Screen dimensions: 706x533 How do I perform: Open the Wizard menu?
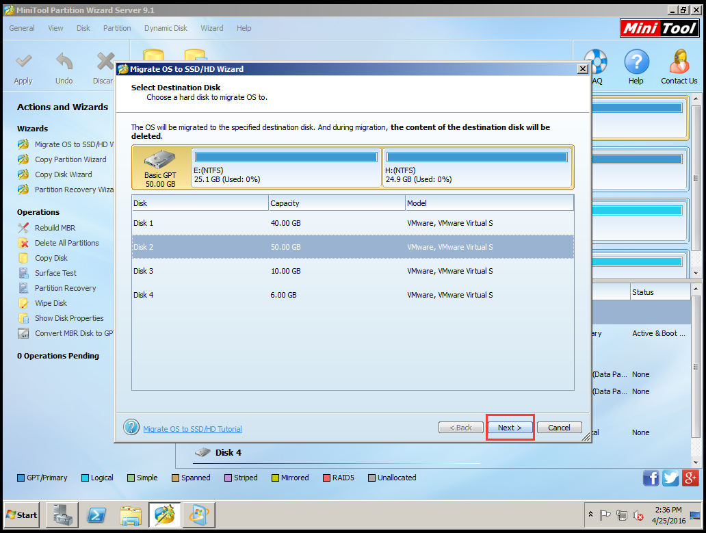coord(212,28)
